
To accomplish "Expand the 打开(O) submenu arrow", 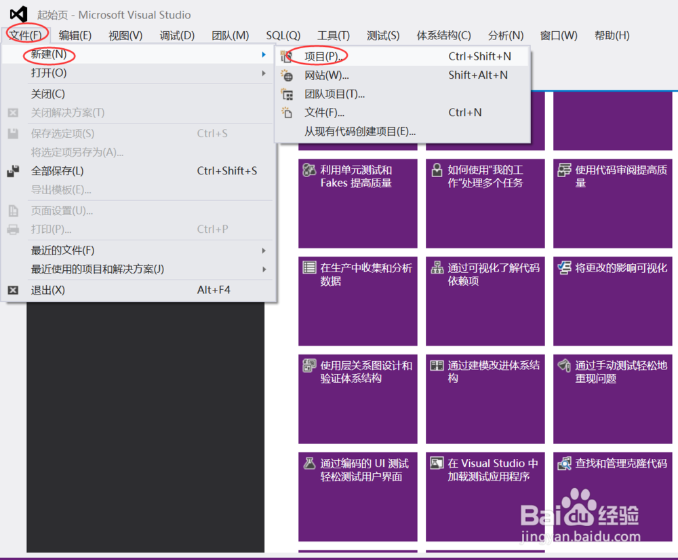I will tap(263, 73).
